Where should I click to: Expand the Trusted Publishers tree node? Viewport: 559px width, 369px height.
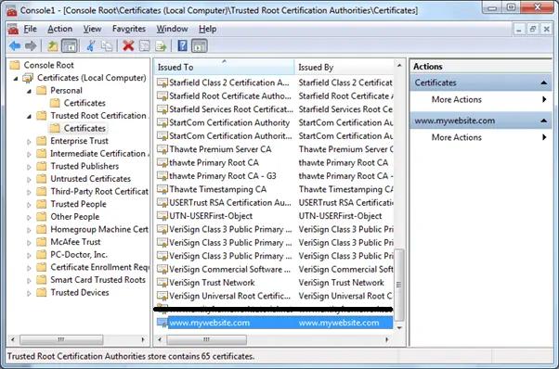(x=29, y=167)
